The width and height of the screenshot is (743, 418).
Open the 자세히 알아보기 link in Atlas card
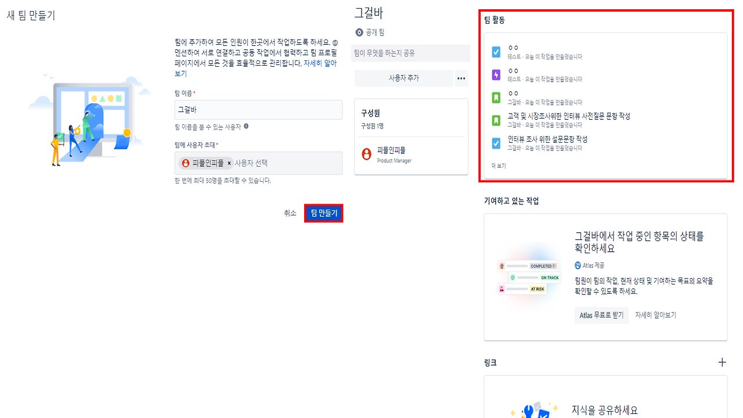point(655,315)
